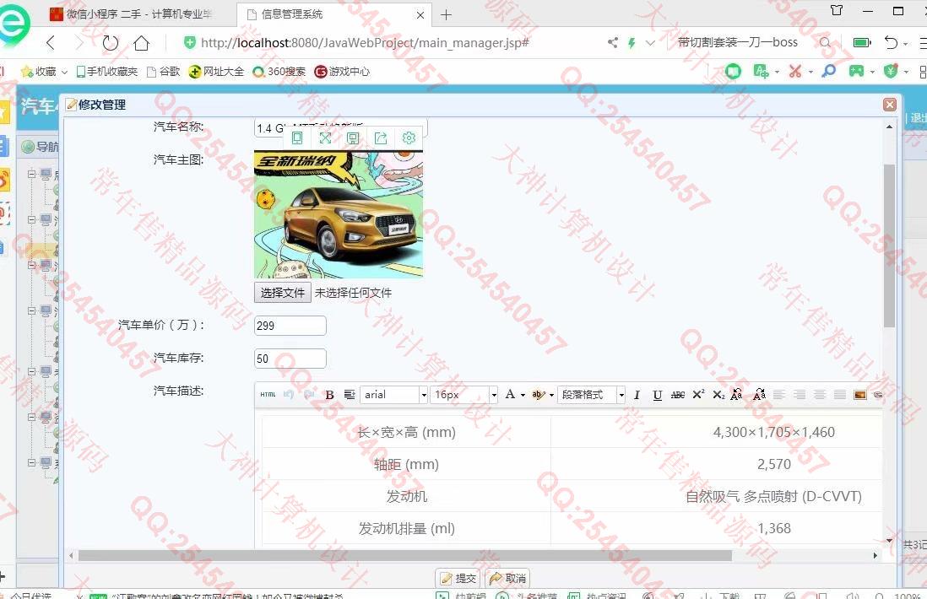This screenshot has height=599, width=927.
Task: Click the green lightning speed mode icon
Action: point(632,42)
